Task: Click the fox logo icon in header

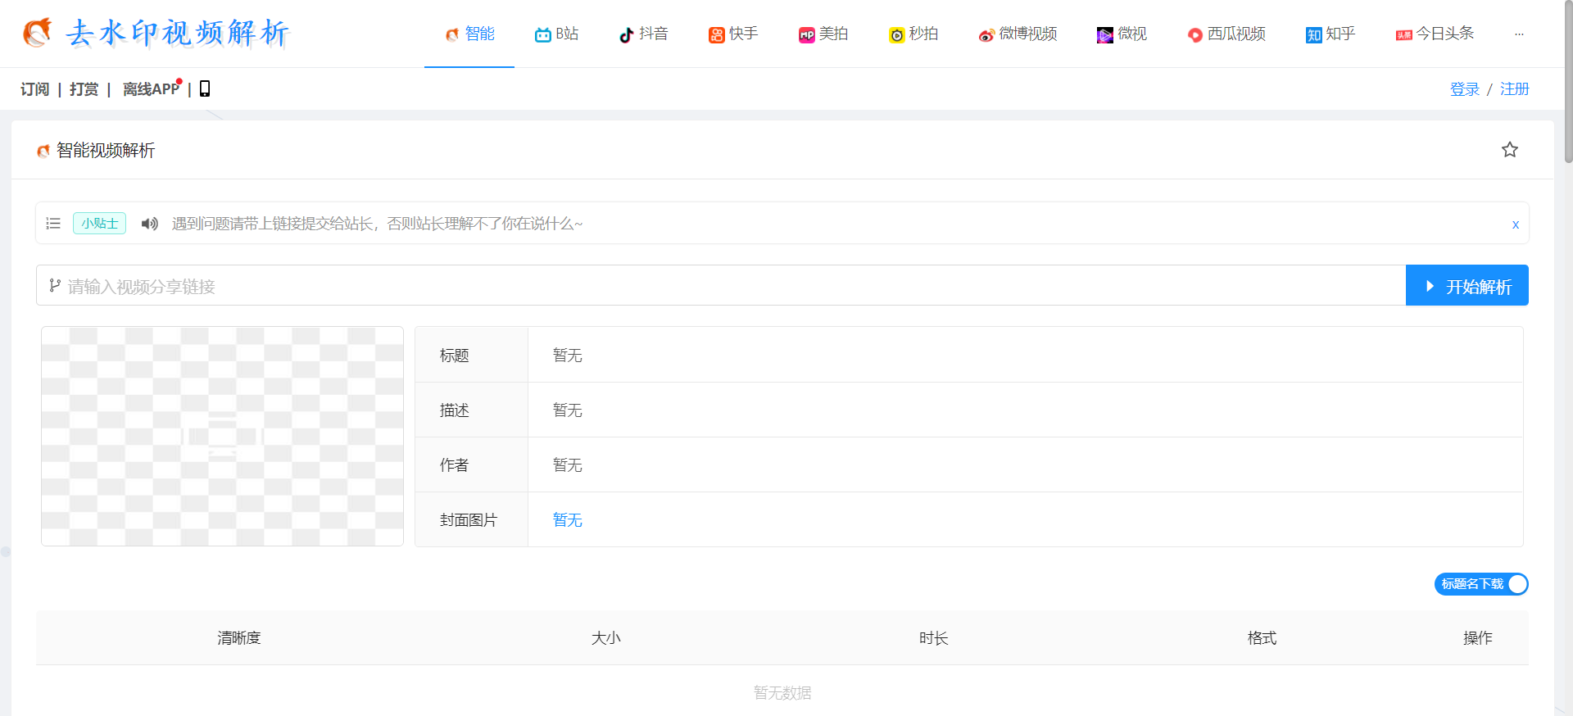Action: click(x=37, y=33)
